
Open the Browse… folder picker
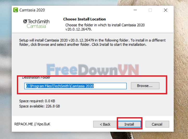[x=145, y=86]
